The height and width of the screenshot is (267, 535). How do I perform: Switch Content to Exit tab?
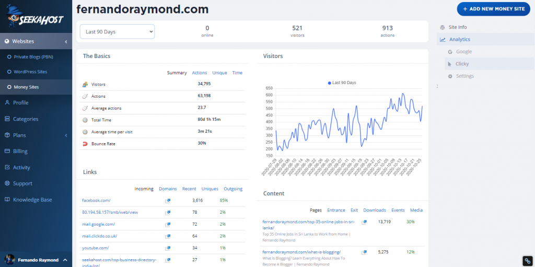pos(354,211)
